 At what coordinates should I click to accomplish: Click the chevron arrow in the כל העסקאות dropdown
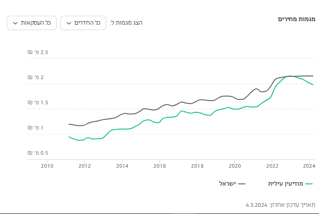(15, 23)
